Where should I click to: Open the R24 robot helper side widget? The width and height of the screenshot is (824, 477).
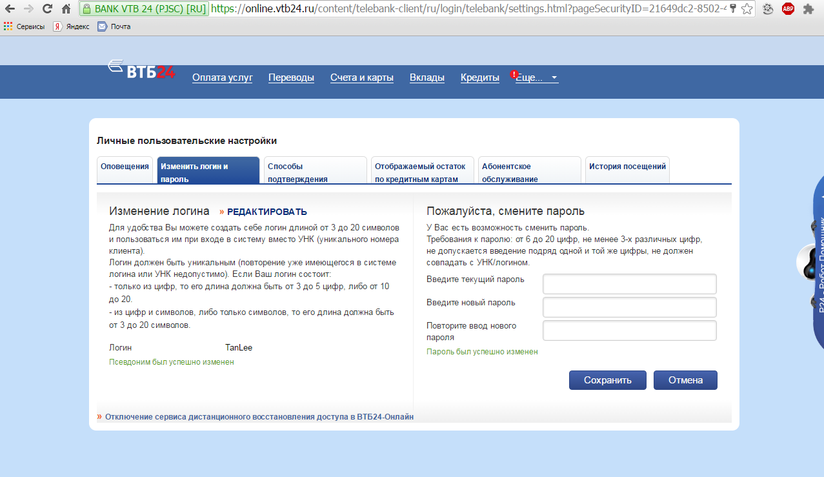(x=816, y=258)
